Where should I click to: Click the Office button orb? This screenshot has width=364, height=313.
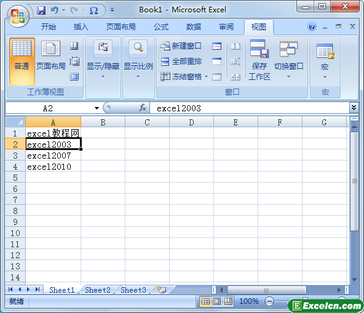point(18,16)
